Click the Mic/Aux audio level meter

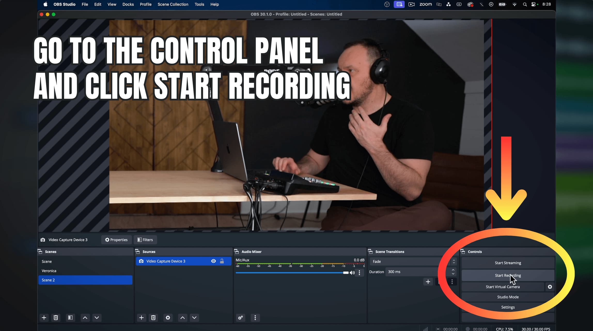point(300,264)
